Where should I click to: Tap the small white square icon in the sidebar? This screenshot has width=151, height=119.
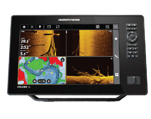(x=117, y=74)
